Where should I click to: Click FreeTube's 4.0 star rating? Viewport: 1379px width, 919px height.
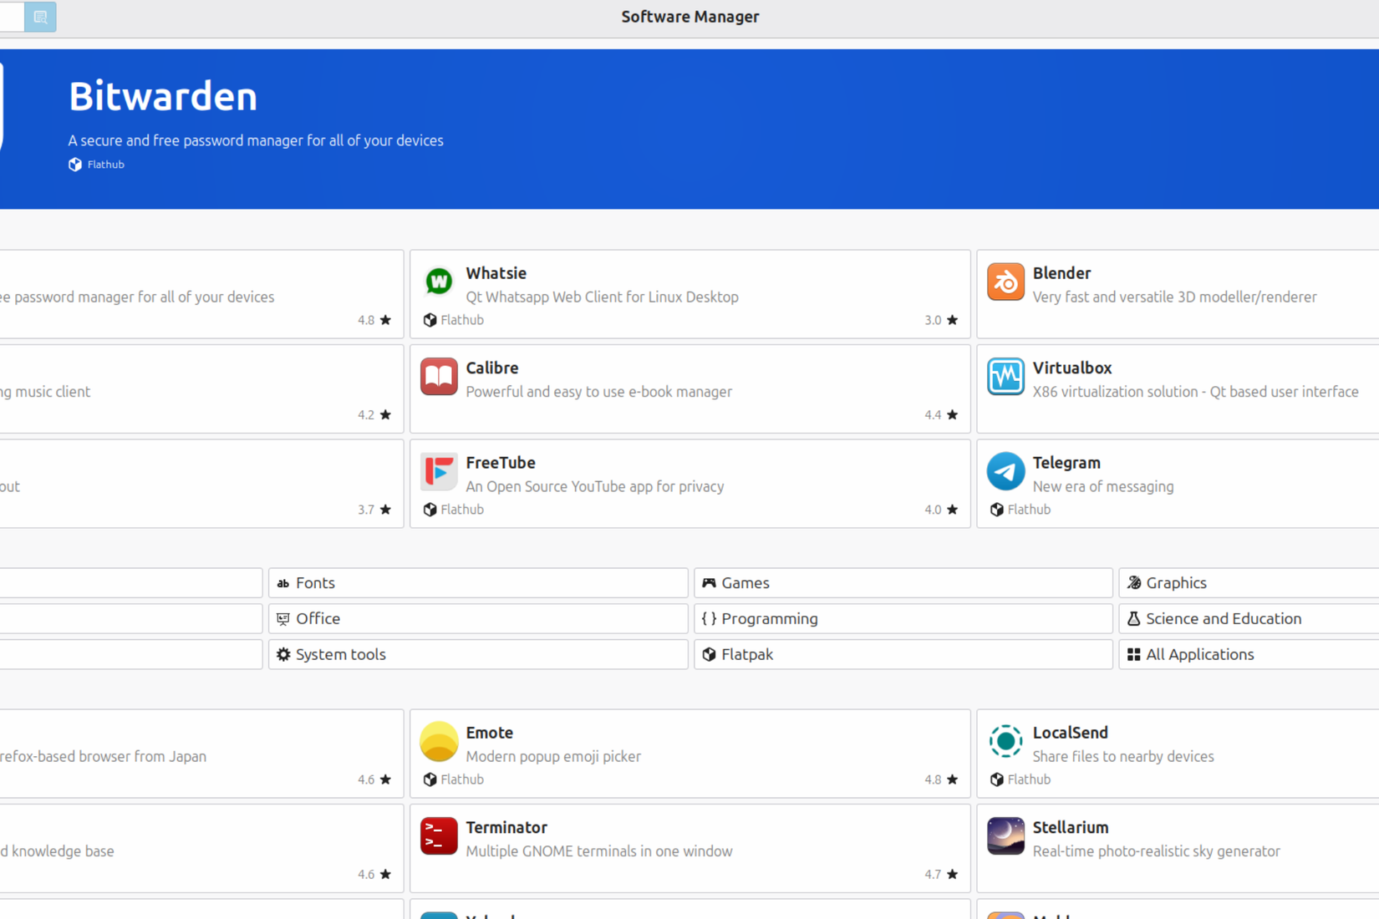(x=941, y=510)
